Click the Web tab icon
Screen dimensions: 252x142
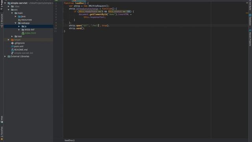tap(2, 122)
